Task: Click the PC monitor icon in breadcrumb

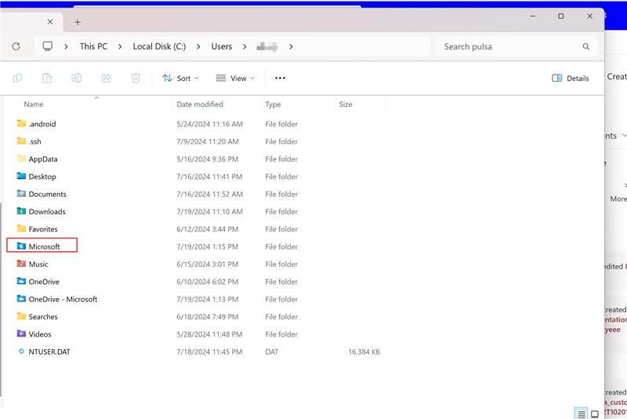Action: 48,46
